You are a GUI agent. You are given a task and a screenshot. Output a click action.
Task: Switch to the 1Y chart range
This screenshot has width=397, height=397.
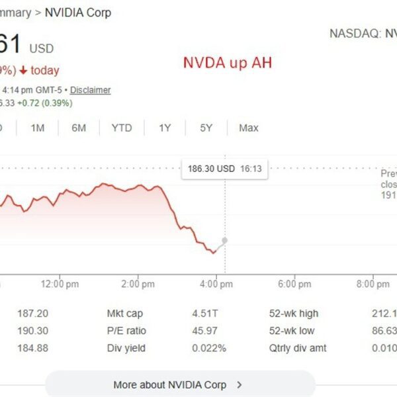pos(165,128)
